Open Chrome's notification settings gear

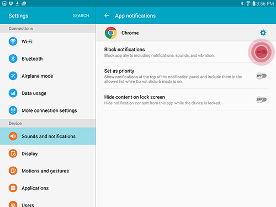tap(263, 33)
